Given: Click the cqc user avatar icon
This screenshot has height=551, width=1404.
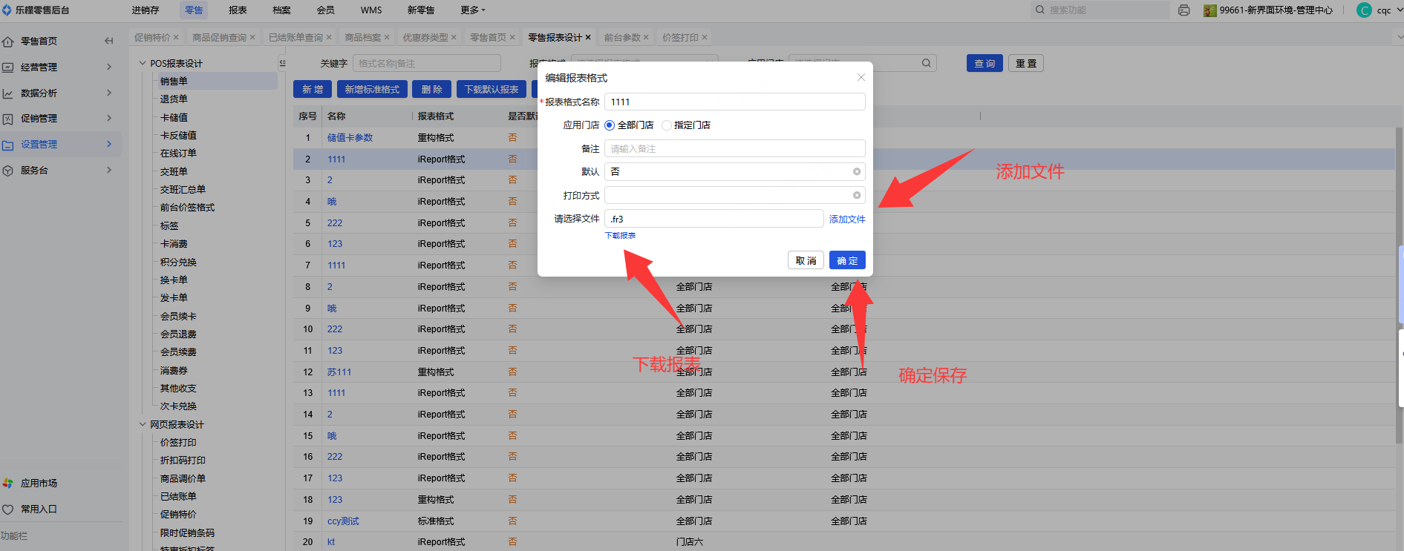Looking at the screenshot, I should point(1364,10).
